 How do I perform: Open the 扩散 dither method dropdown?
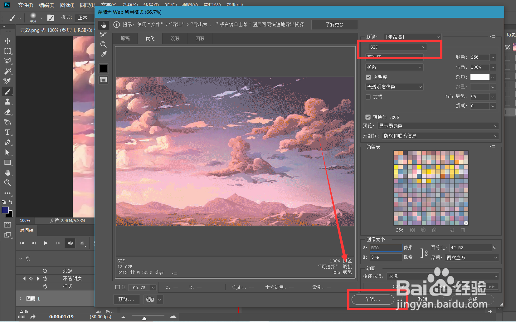(394, 67)
